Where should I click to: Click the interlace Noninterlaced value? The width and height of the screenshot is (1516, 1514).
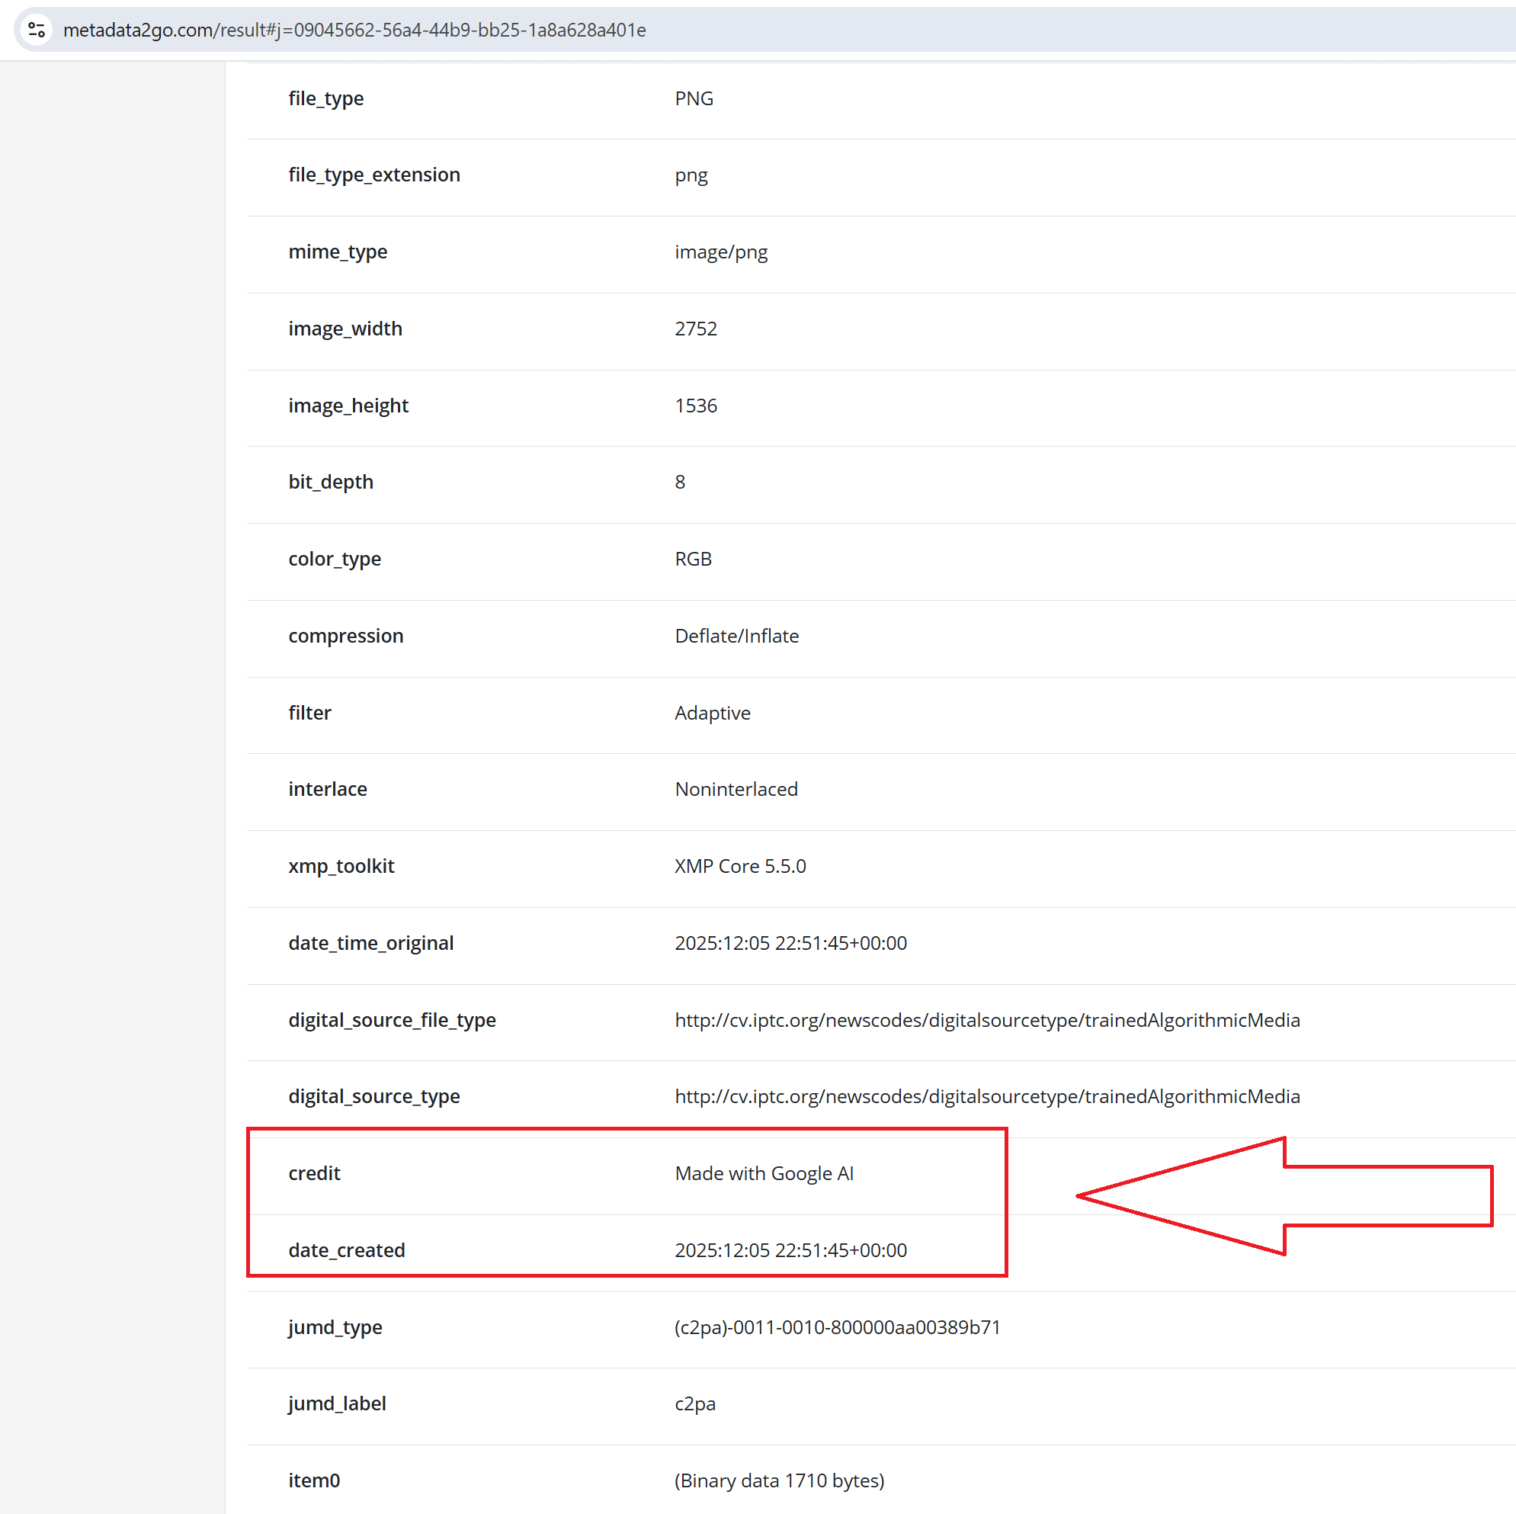[736, 789]
